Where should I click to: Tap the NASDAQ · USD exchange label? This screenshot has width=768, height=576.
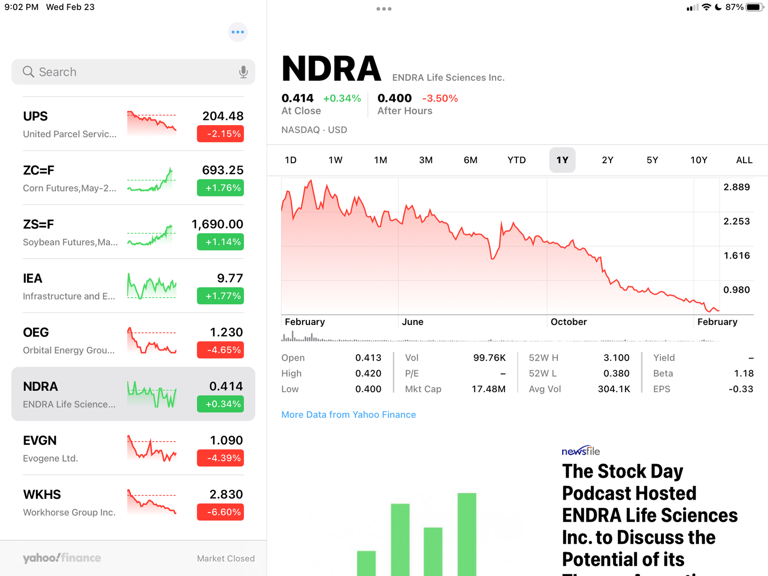[x=314, y=130]
